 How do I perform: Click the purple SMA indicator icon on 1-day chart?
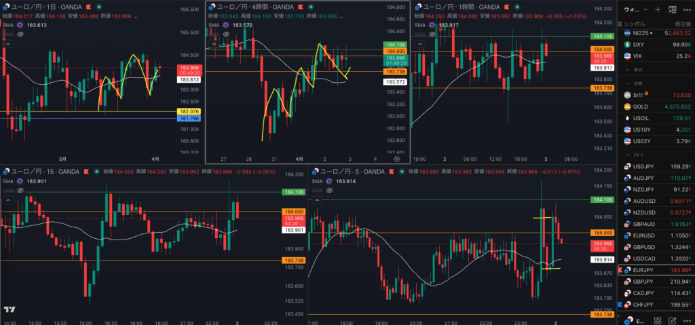[x=20, y=24]
